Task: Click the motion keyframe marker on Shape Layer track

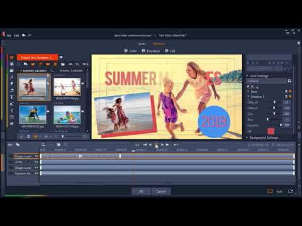Action: 80,156
